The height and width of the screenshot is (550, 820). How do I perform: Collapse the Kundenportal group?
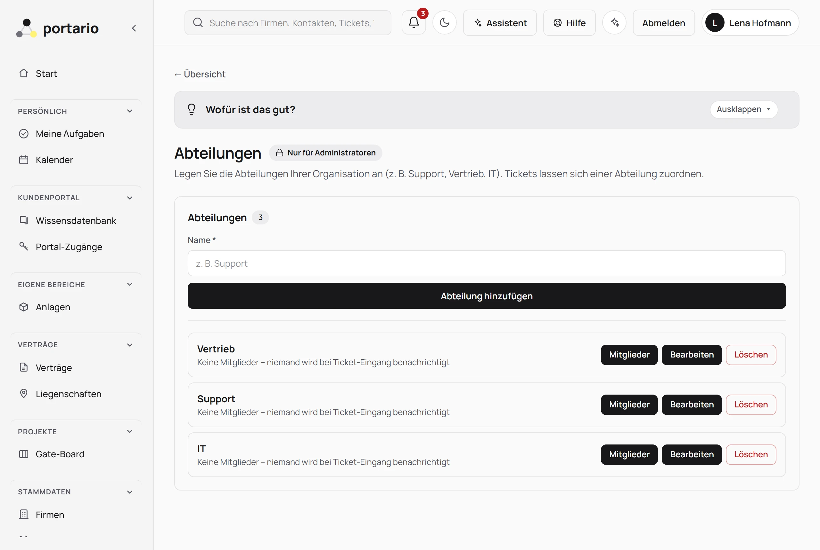130,198
